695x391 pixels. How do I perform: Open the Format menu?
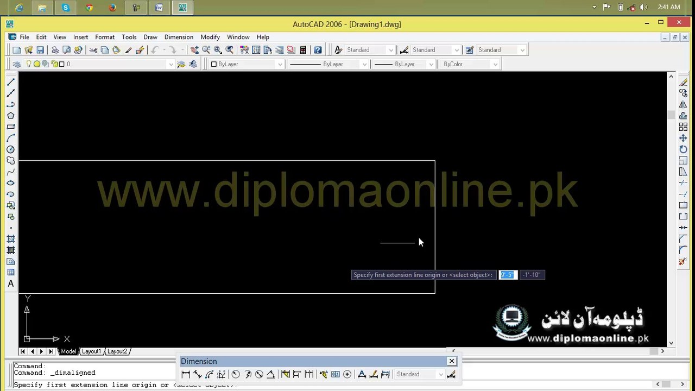[105, 37]
